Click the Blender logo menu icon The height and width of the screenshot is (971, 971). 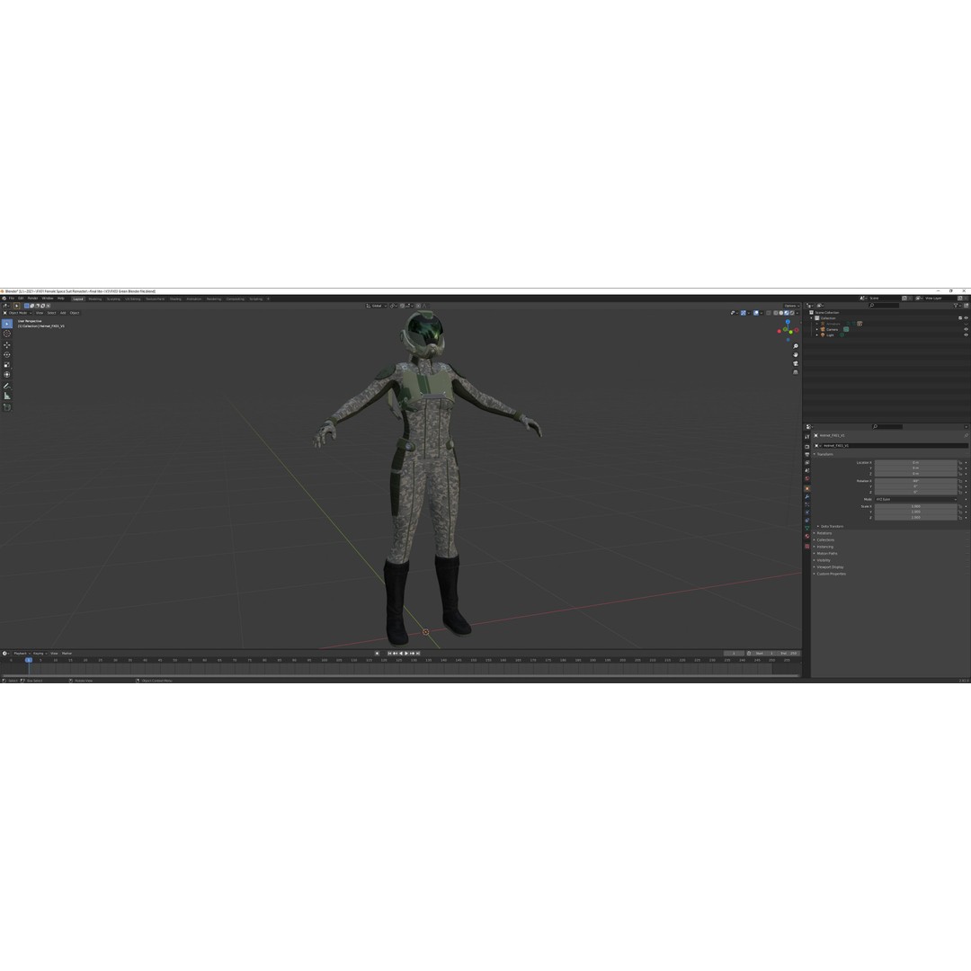pyautogui.click(x=4, y=298)
